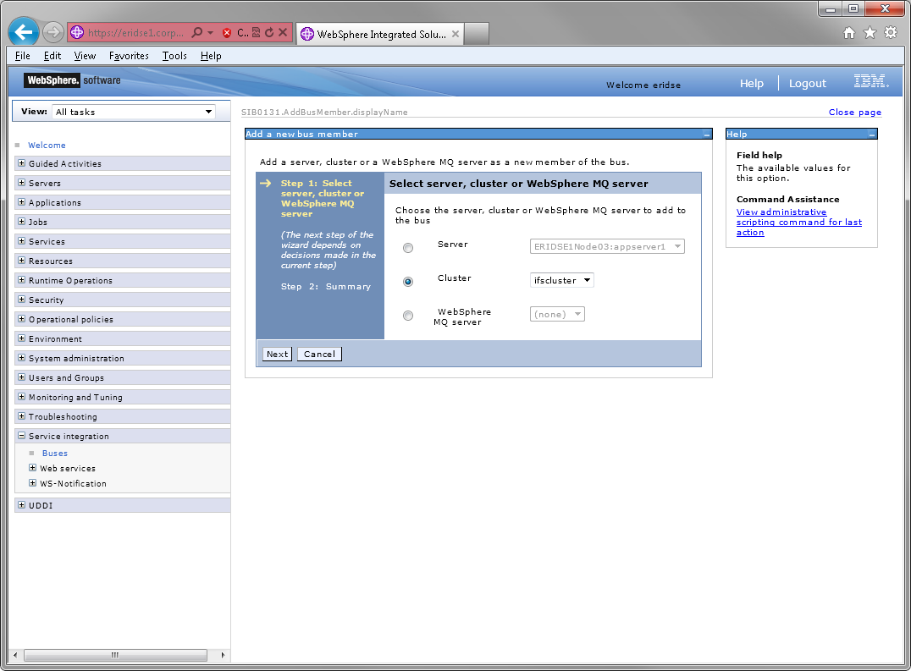Viewport: 911px width, 671px height.
Task: Click the address bar URL field
Action: (136, 32)
